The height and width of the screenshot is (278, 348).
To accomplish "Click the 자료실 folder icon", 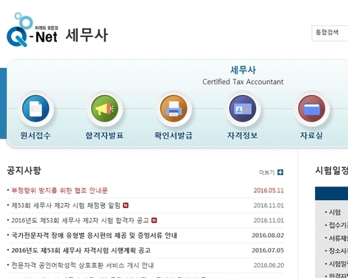I will (312, 109).
